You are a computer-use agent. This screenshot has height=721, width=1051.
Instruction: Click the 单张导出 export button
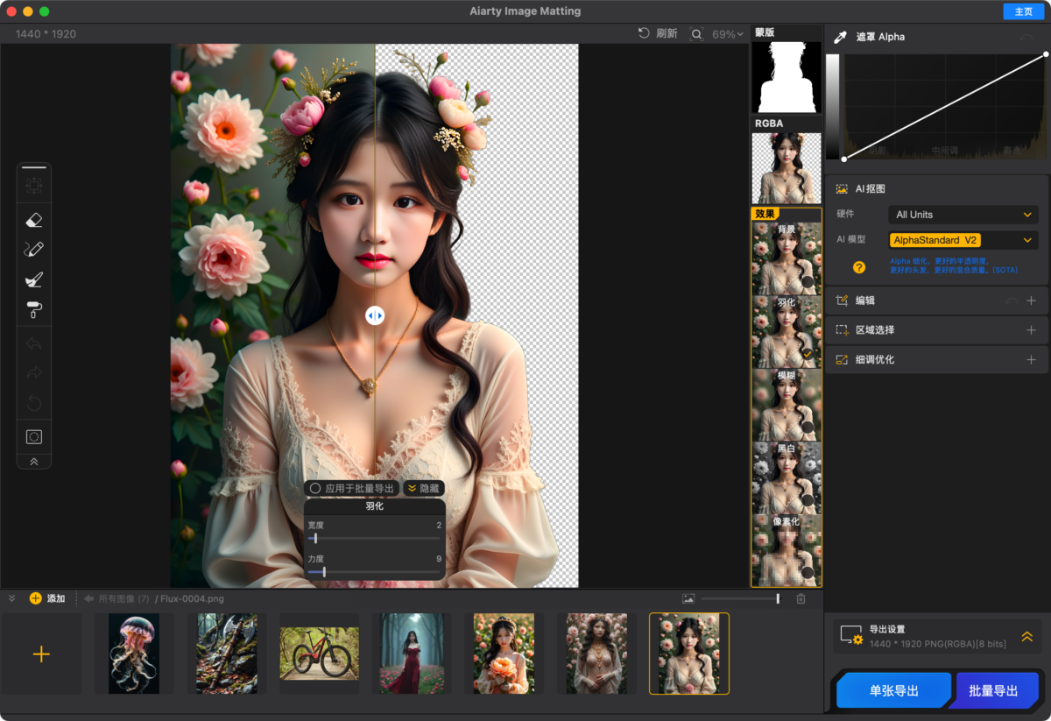893,691
